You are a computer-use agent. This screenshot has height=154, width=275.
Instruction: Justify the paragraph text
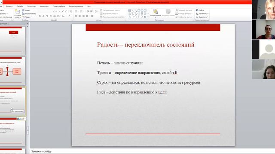[87, 16]
